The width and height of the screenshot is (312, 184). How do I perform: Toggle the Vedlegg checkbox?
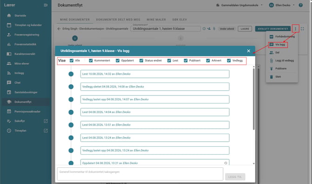pos(229,61)
